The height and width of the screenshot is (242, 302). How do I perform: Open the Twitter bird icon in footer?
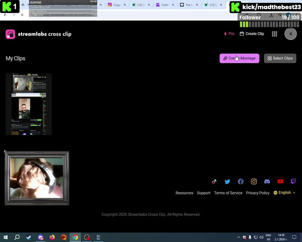click(227, 182)
